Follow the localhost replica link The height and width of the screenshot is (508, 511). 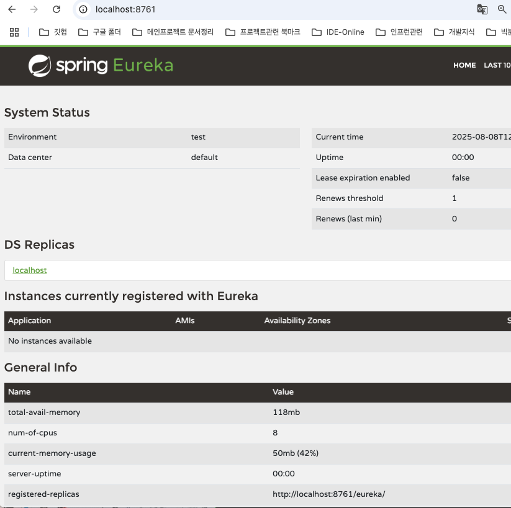(x=30, y=270)
